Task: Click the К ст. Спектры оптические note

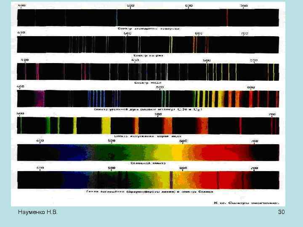Action: click(x=246, y=203)
